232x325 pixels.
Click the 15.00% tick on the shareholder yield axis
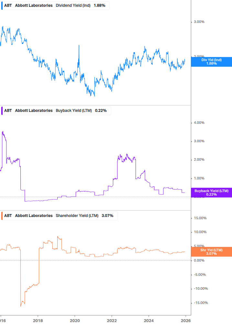200,218
